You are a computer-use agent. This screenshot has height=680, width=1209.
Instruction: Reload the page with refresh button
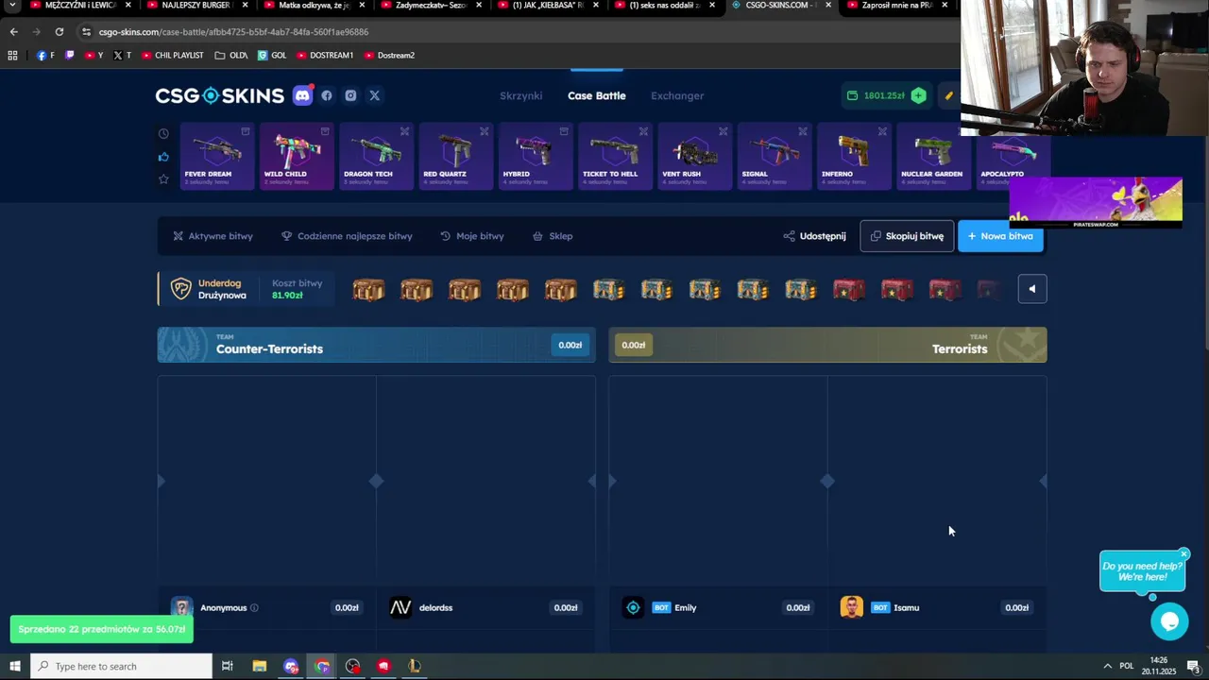59,31
